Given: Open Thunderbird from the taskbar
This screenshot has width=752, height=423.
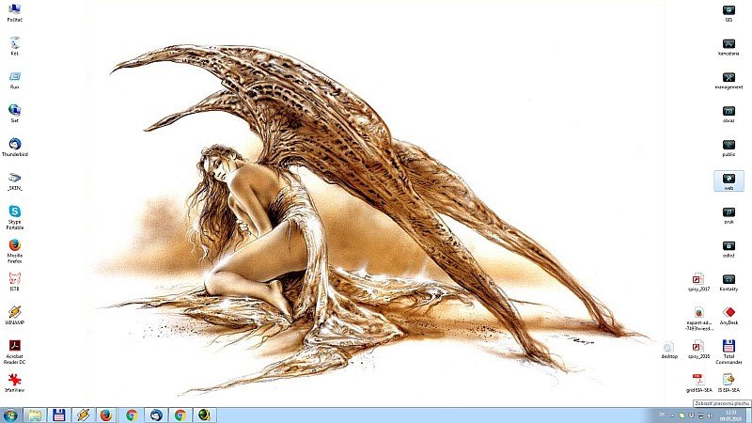Looking at the screenshot, I should tap(156, 415).
